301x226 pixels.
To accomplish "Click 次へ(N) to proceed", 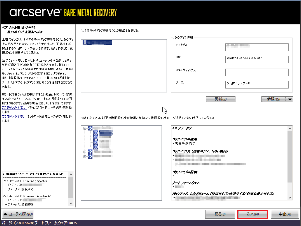I will (253, 214).
